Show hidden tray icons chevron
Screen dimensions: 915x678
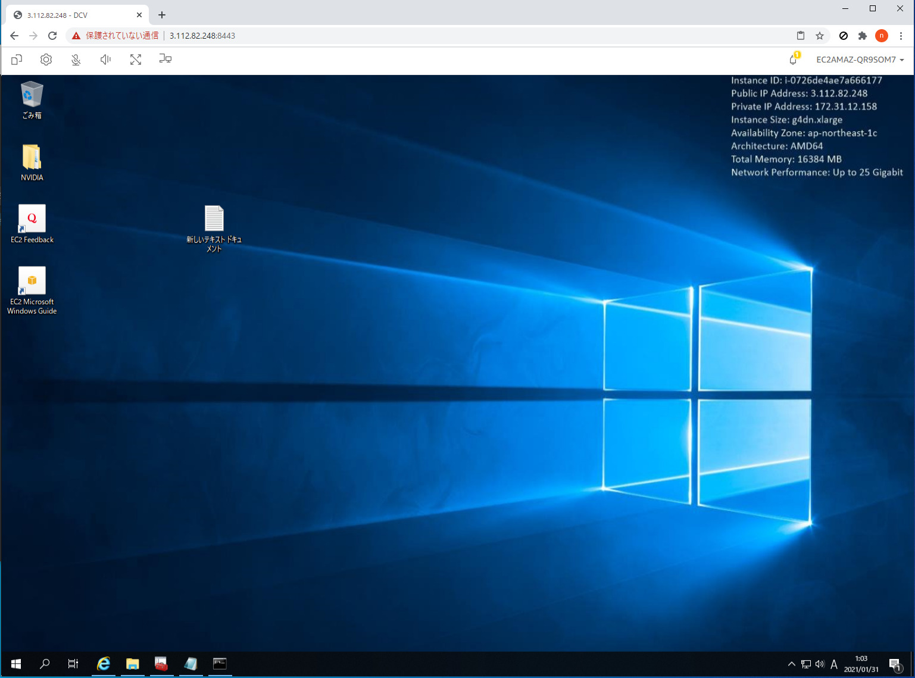coord(791,664)
